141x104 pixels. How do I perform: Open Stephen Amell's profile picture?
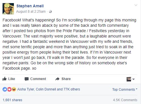[x=8, y=9]
